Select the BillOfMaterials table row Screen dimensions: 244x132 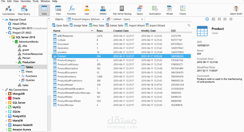[x=121, y=36]
